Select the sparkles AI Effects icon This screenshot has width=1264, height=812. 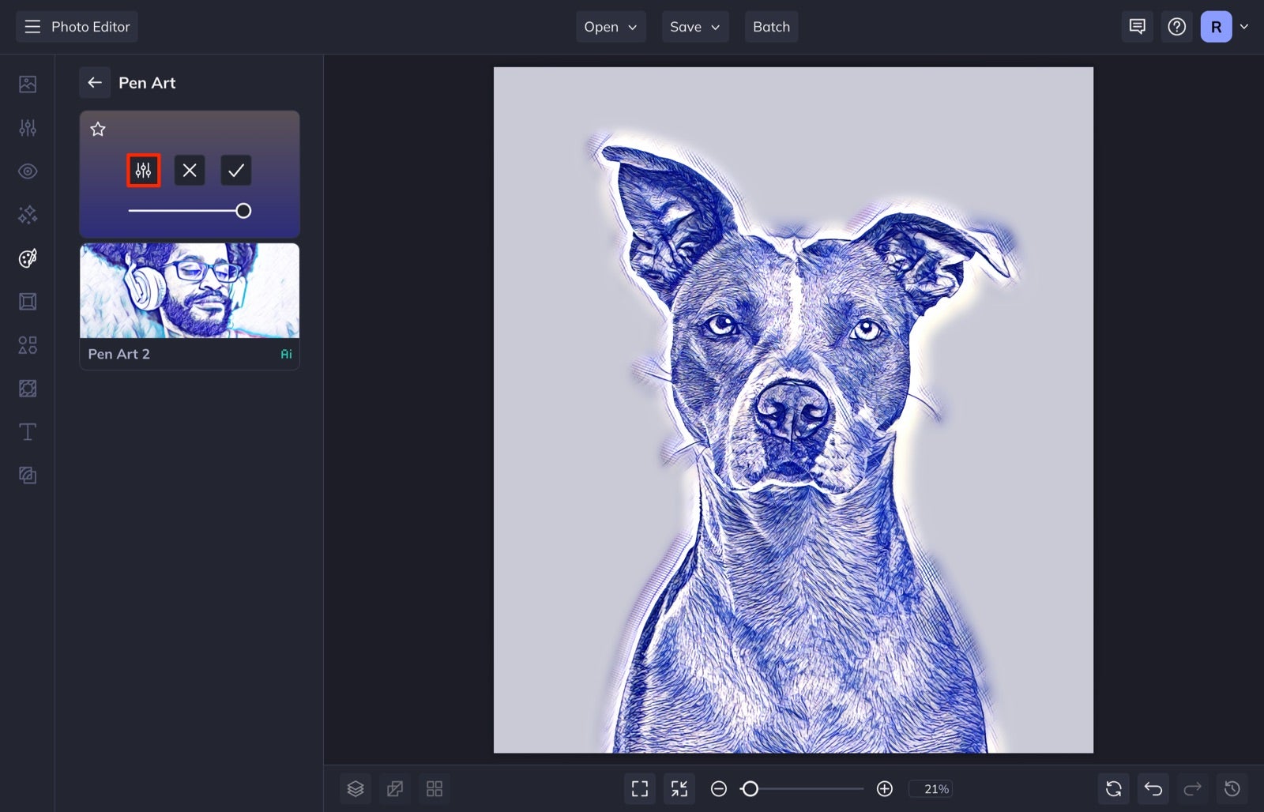click(x=27, y=214)
